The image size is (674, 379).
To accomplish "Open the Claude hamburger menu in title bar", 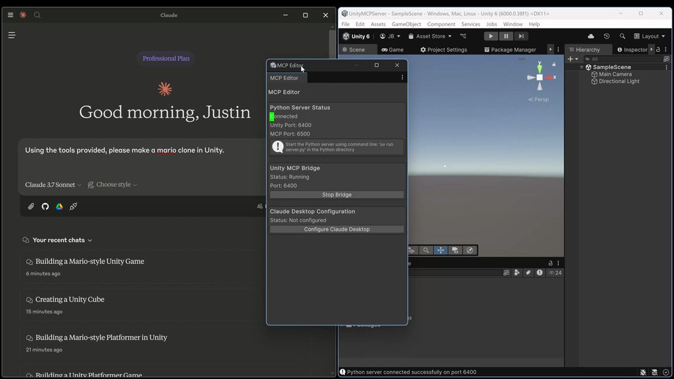I will (x=10, y=15).
